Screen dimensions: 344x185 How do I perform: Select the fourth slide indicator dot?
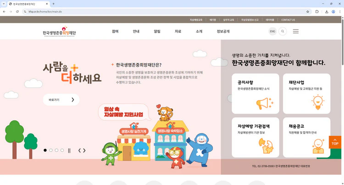[x=62, y=150]
